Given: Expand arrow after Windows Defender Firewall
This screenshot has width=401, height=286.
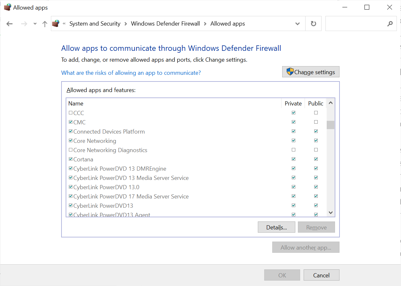Looking at the screenshot, I should [205, 24].
